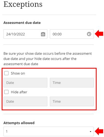104x137 pixels.
Task: Select the Date field under Hide after
Action: pyautogui.click(x=25, y=101)
